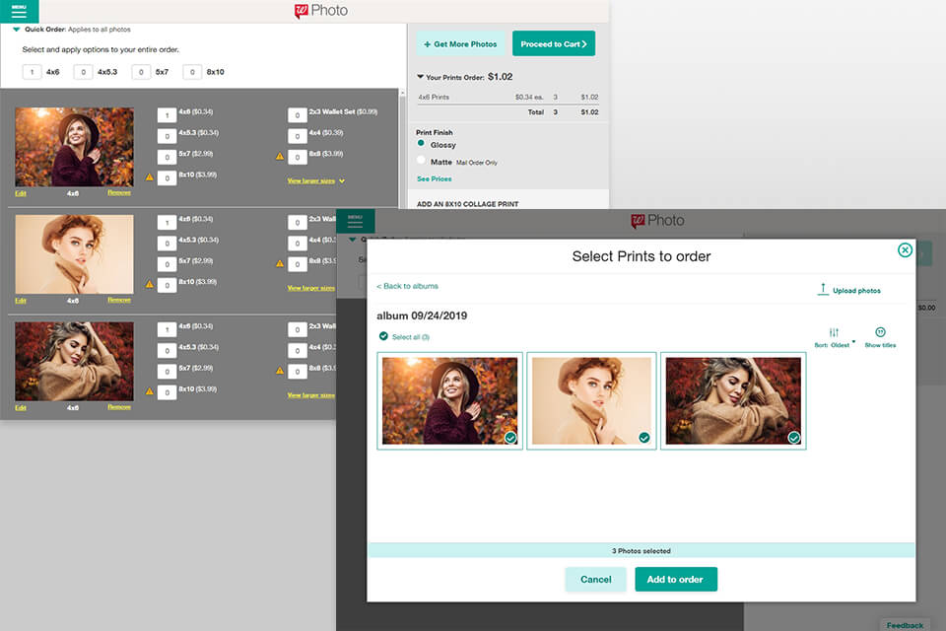946x631 pixels.
Task: Click the Upload photos arrow icon
Action: pyautogui.click(x=823, y=289)
